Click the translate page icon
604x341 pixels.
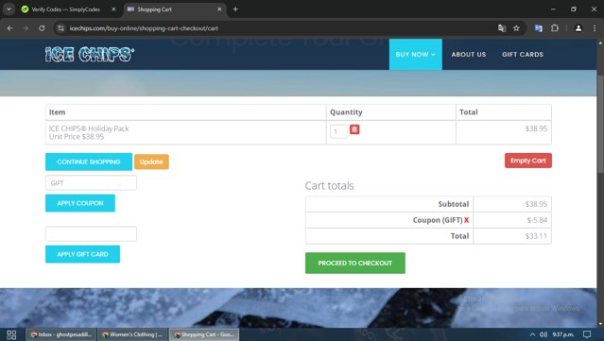click(502, 28)
